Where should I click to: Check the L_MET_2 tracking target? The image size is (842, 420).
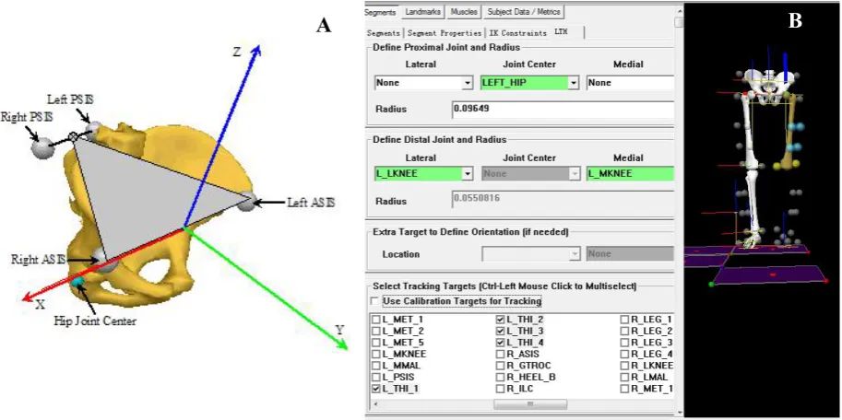[x=376, y=331]
